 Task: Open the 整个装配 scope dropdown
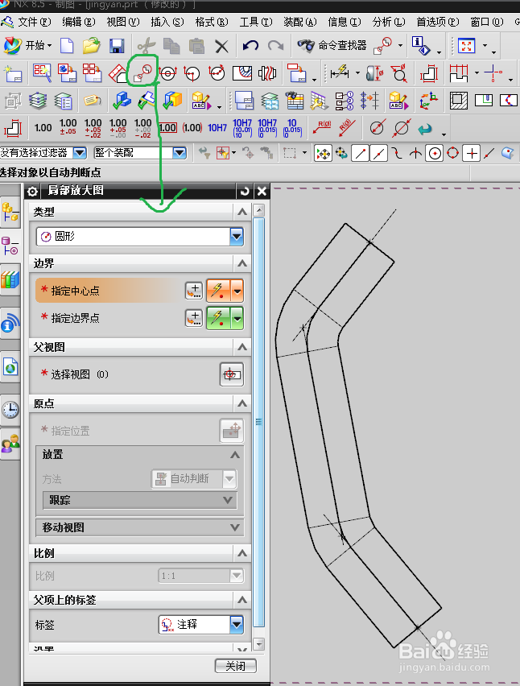[180, 153]
